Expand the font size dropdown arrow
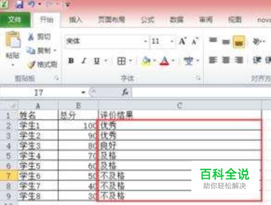 tap(172, 41)
